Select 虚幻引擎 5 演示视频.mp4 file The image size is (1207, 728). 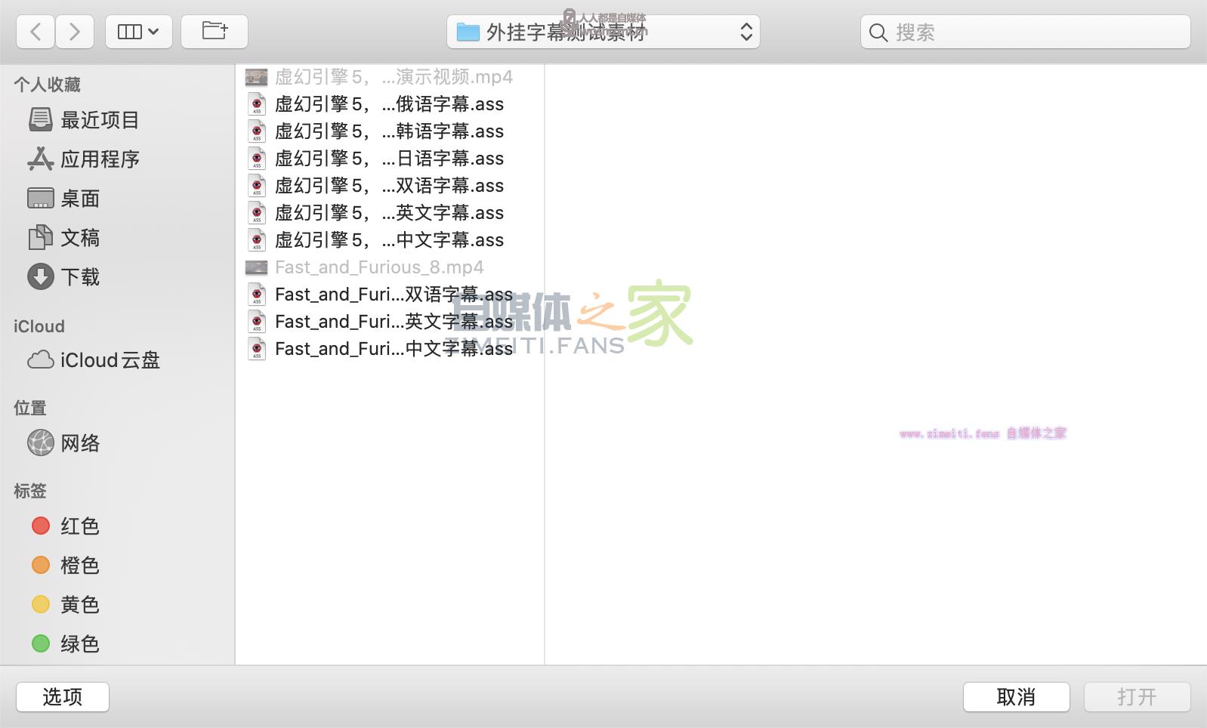click(x=390, y=77)
